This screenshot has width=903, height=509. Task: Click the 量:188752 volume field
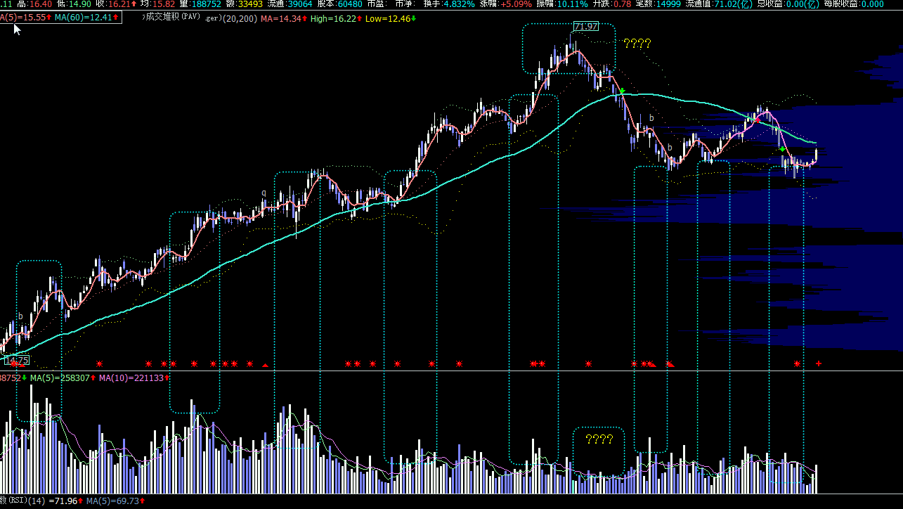pos(200,4)
